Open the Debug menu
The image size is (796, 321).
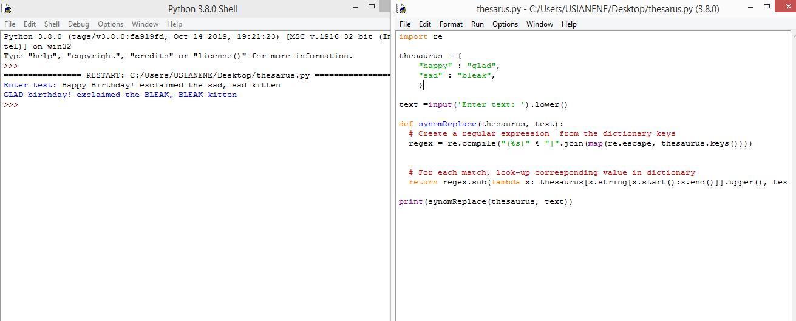[x=78, y=24]
